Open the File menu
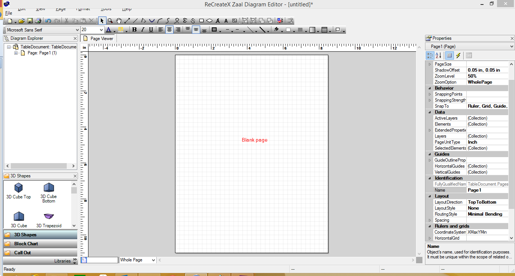Image resolution: width=515 pixels, height=276 pixels. (x=9, y=13)
